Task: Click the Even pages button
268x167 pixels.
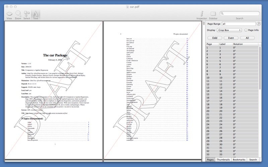Action: click(x=231, y=38)
